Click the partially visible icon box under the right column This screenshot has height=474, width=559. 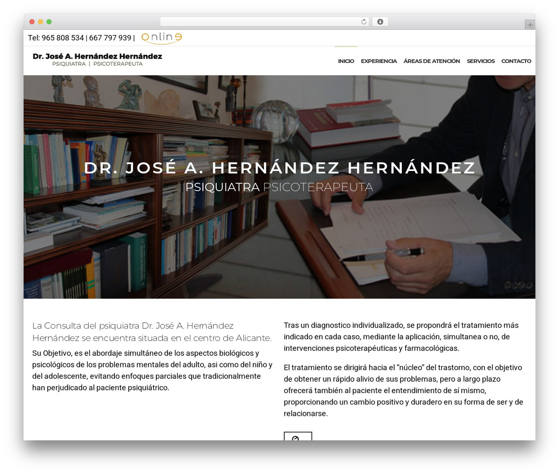pos(298,436)
